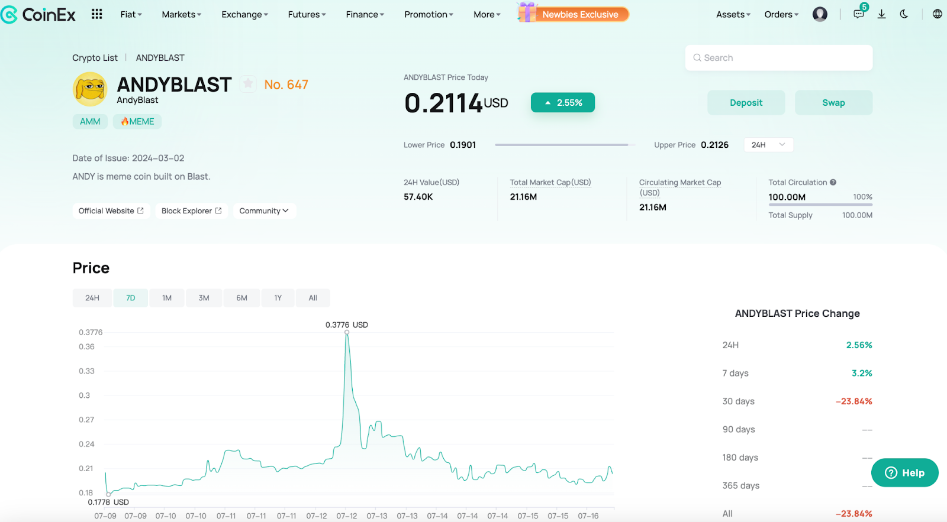Click the 0.1778 USD low marker on chart
947x522 pixels.
tap(108, 494)
